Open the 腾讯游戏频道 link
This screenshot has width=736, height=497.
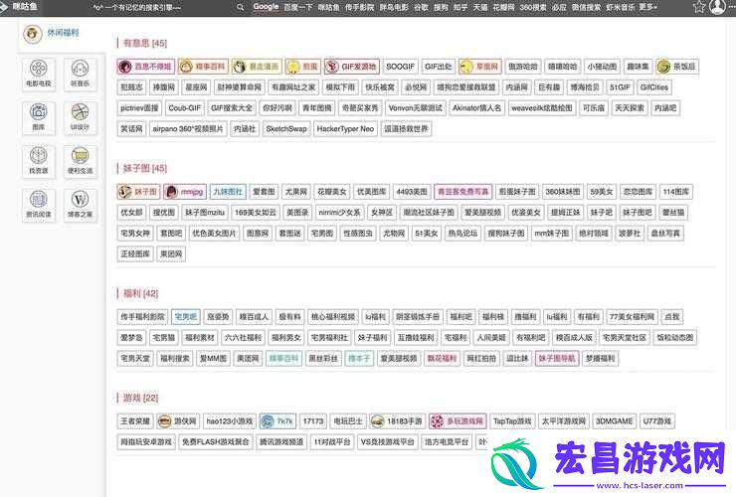pyautogui.click(x=281, y=442)
